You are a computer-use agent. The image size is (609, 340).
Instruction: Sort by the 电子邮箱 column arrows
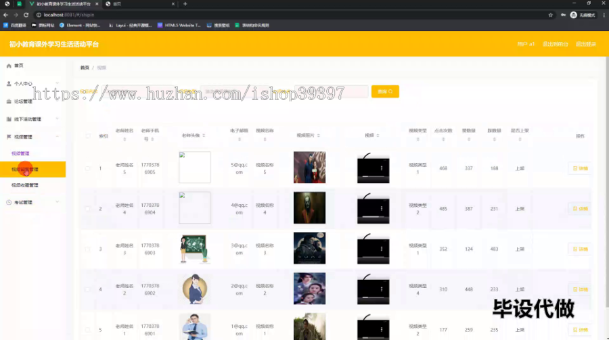point(240,139)
